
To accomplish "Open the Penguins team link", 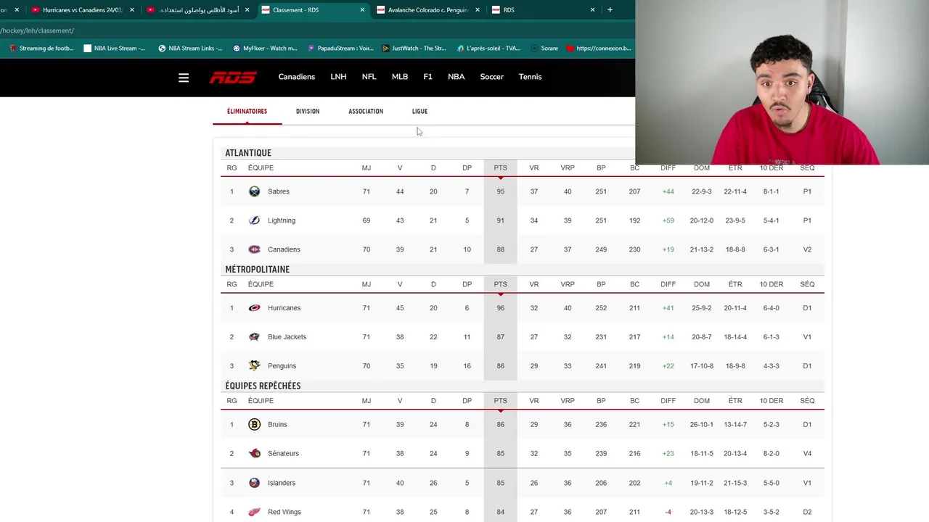I will pyautogui.click(x=282, y=366).
